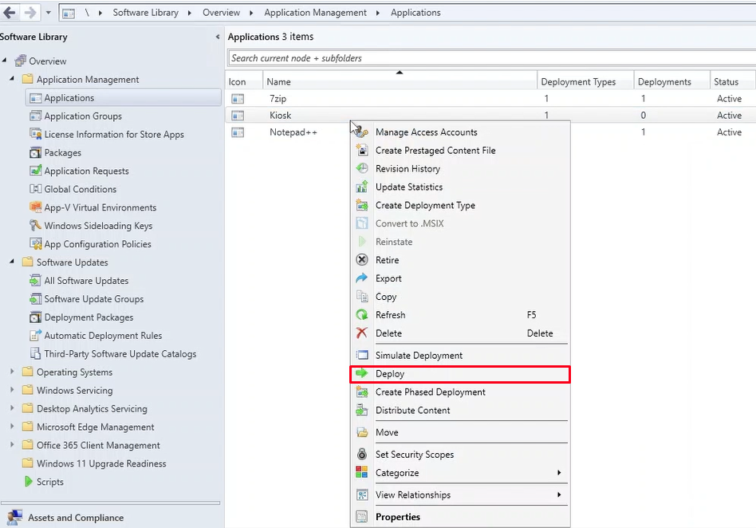
Task: Select Create Phased Deployment menu entry
Action: (430, 392)
